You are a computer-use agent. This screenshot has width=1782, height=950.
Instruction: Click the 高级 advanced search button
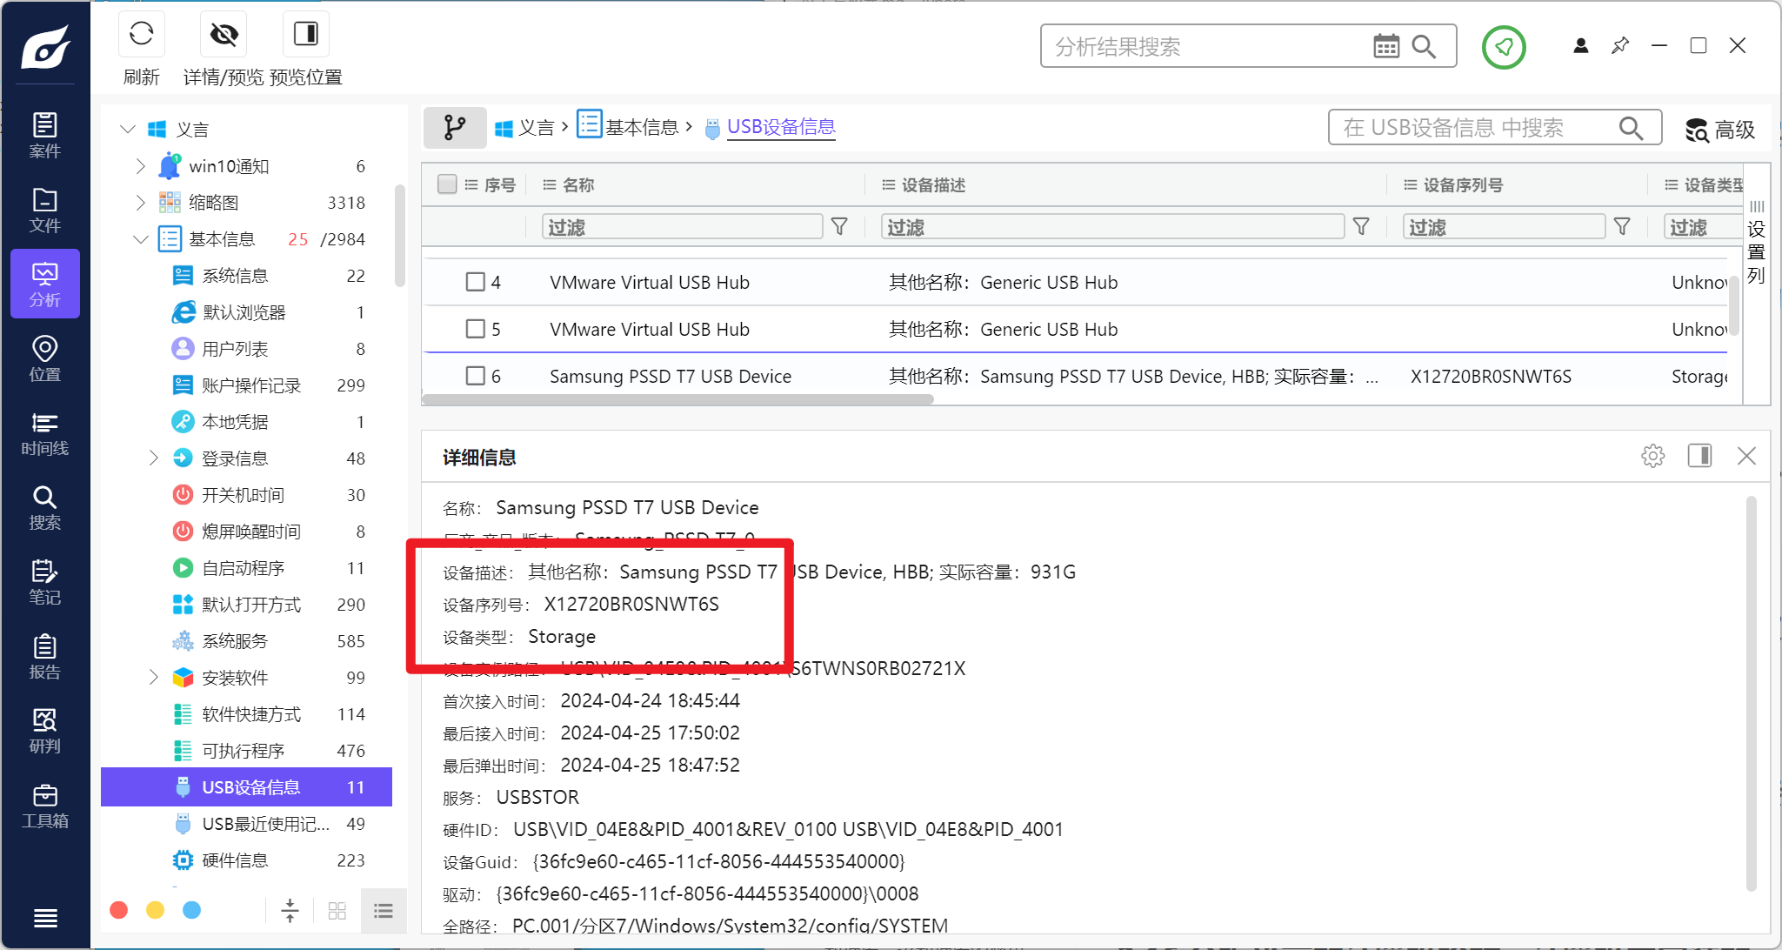[1720, 130]
